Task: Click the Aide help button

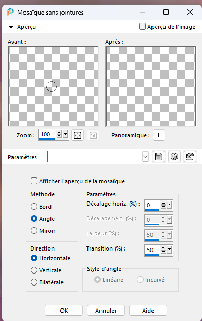Action: pos(148,311)
